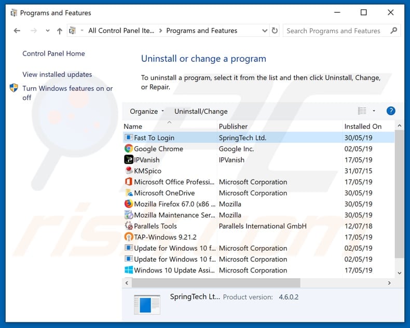410x328 pixels.
Task: Select the Google Chrome icon
Action: click(x=128, y=148)
